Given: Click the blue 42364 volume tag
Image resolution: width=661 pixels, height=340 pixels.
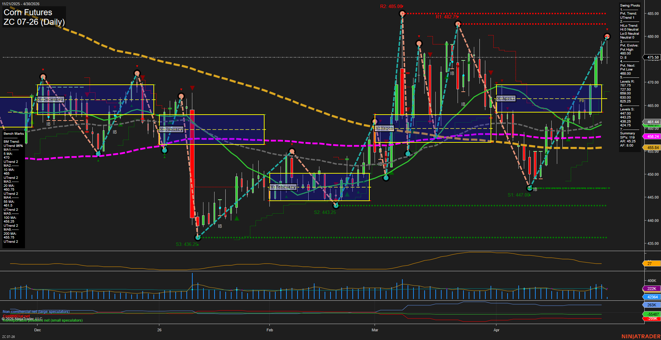Looking at the screenshot, I should (x=653, y=297).
